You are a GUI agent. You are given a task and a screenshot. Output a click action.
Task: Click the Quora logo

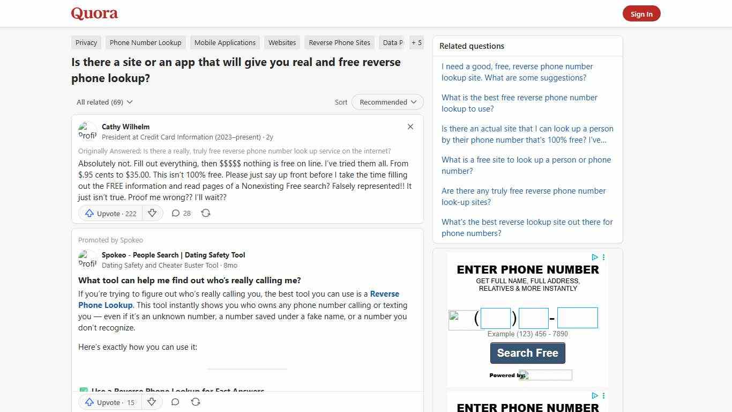(x=94, y=13)
